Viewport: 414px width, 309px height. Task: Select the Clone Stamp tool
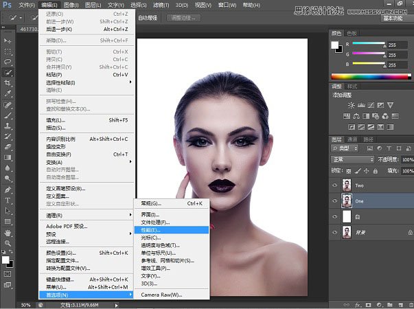[8, 126]
